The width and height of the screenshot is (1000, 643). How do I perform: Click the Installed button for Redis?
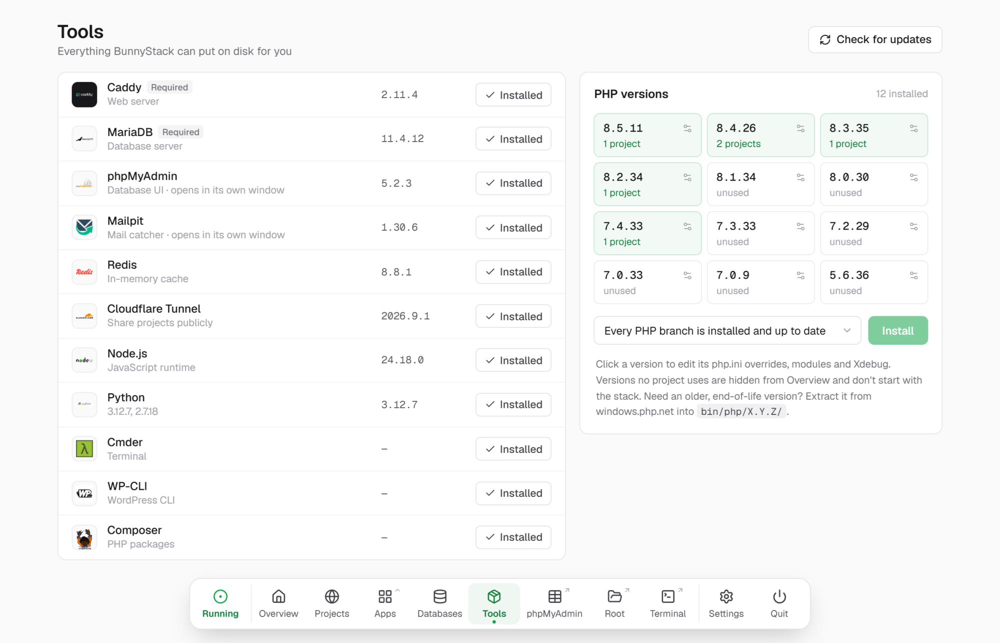pyautogui.click(x=513, y=272)
